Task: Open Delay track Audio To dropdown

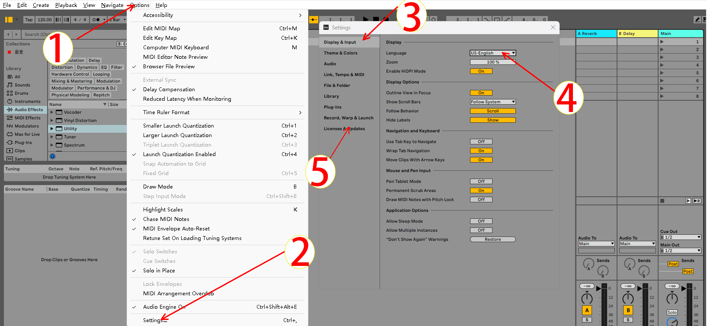Action: [637, 244]
